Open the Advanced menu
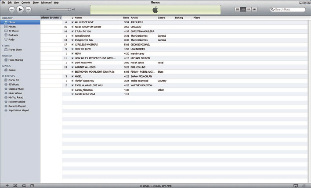Image resolution: width=311 pixels, height=188 pixels. pyautogui.click(x=46, y=3)
